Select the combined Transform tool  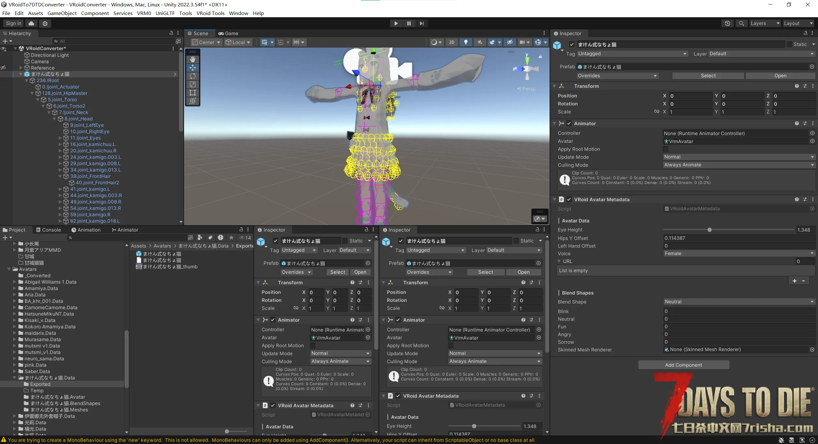click(193, 101)
